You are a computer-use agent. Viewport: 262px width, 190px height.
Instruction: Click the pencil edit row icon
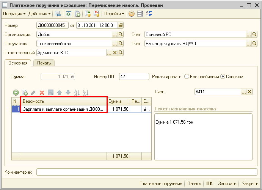(33, 93)
